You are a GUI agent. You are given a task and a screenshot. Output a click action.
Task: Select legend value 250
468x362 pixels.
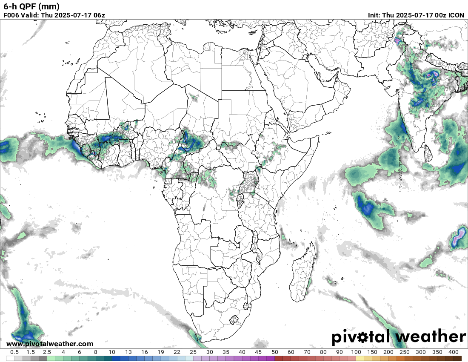point(405,352)
